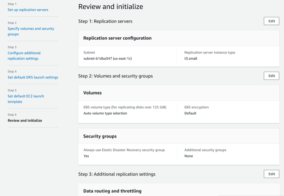Open Set default EC2 launch template step
The height and width of the screenshot is (196, 284).
[26, 99]
